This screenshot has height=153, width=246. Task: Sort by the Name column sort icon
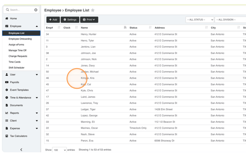coord(125,28)
